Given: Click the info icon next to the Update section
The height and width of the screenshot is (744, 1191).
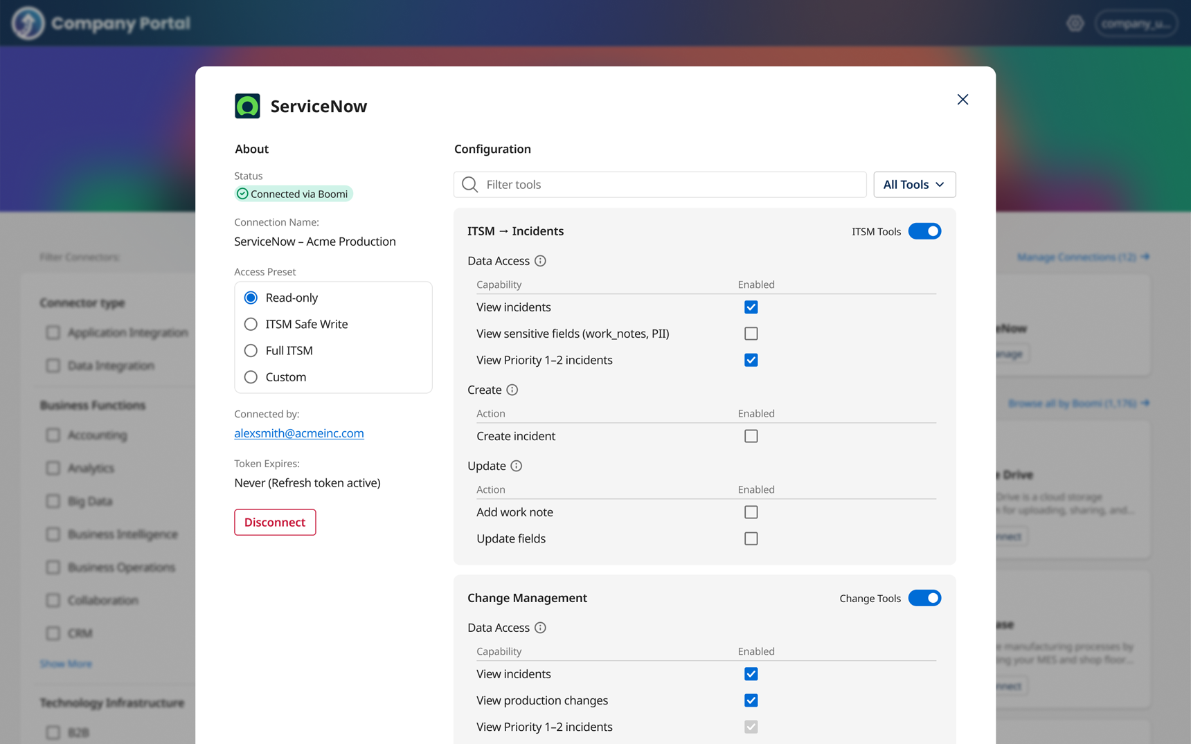Looking at the screenshot, I should tap(517, 466).
